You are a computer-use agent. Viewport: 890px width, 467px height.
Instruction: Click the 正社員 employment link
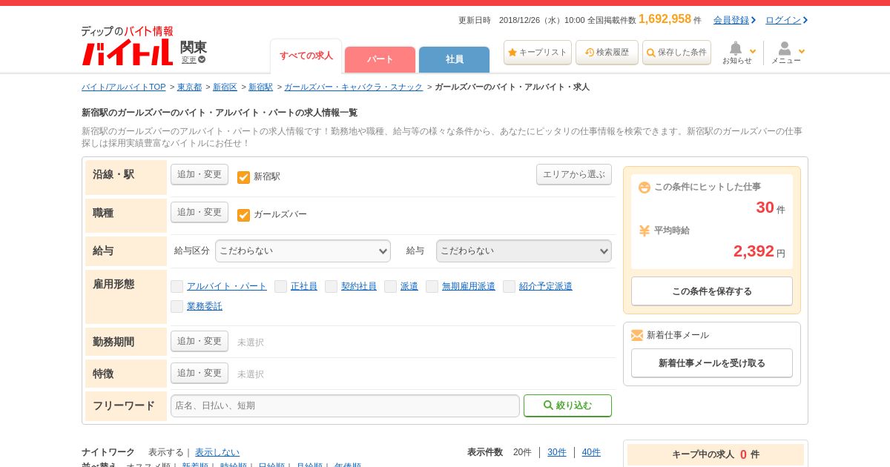tap(304, 286)
